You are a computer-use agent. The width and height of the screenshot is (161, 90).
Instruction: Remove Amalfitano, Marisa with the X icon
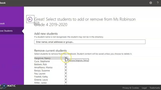[x=66, y=67]
